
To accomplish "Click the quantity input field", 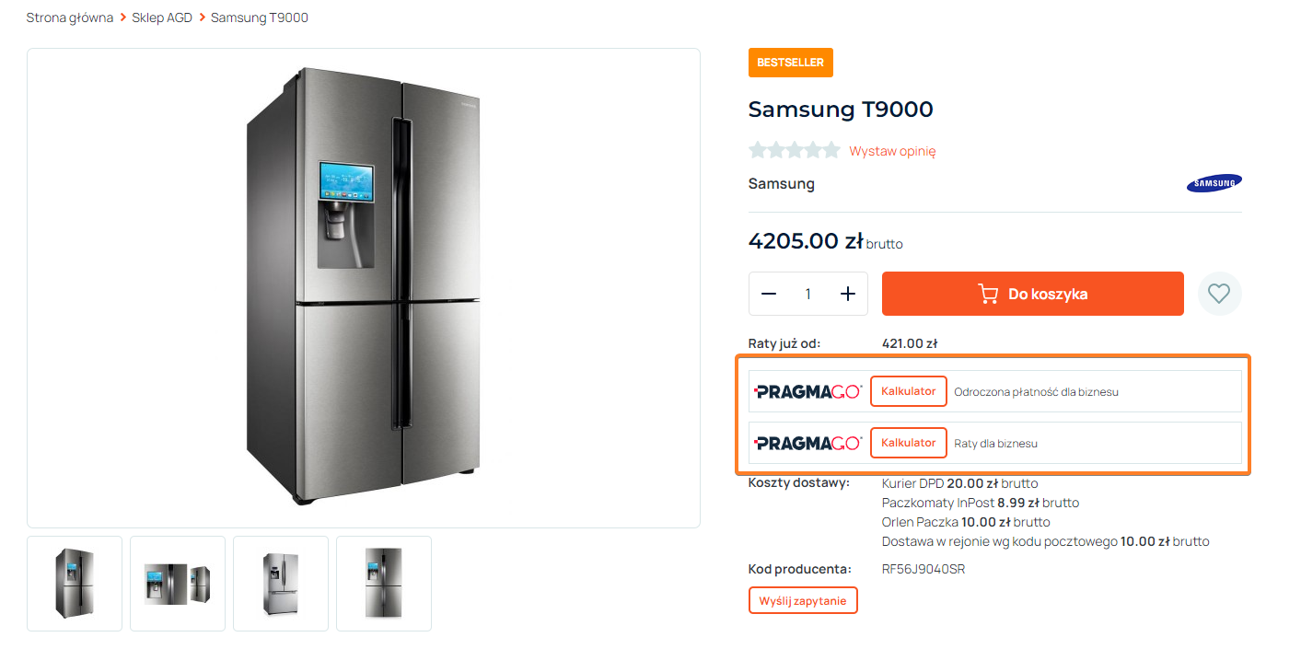I will [808, 294].
